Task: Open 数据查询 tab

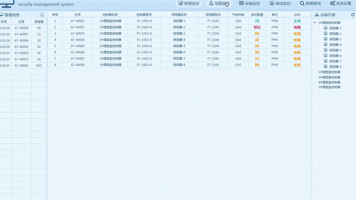Action: [310, 4]
